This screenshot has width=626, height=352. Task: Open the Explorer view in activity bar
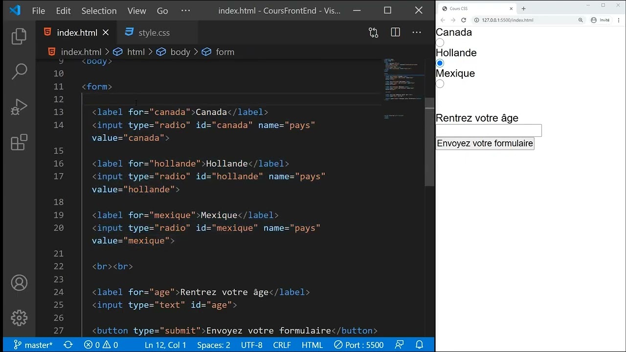click(x=19, y=36)
